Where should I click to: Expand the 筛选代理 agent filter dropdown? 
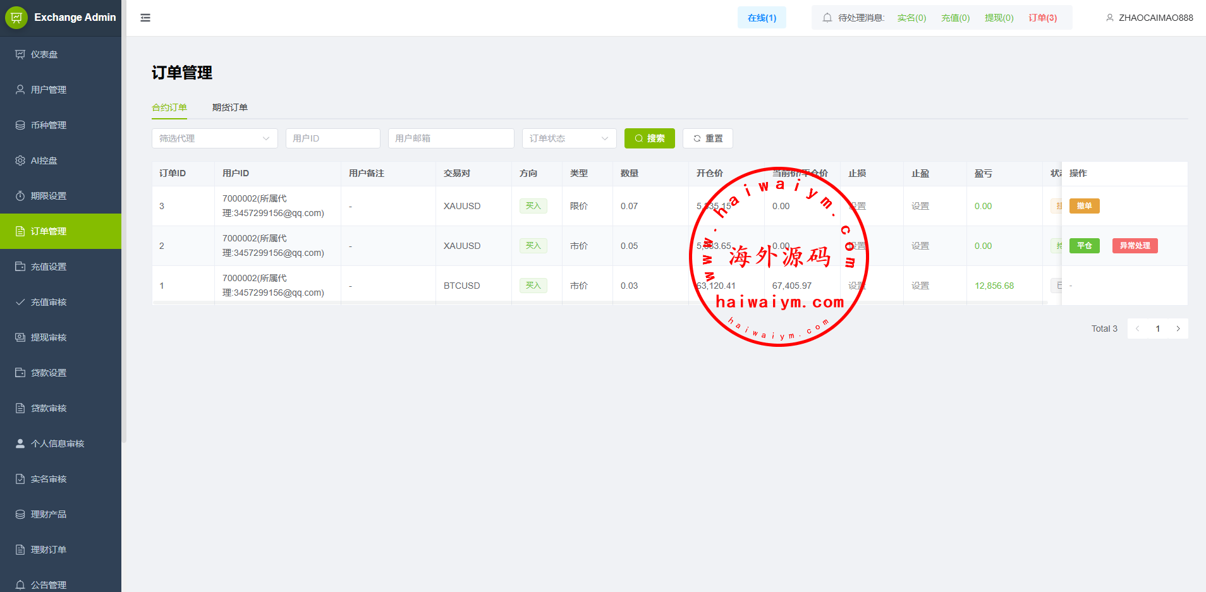click(x=214, y=138)
